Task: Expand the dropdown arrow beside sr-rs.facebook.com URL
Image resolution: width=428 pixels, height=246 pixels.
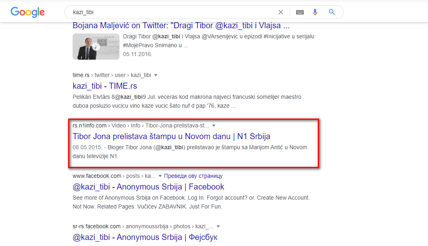Action: [x=218, y=226]
